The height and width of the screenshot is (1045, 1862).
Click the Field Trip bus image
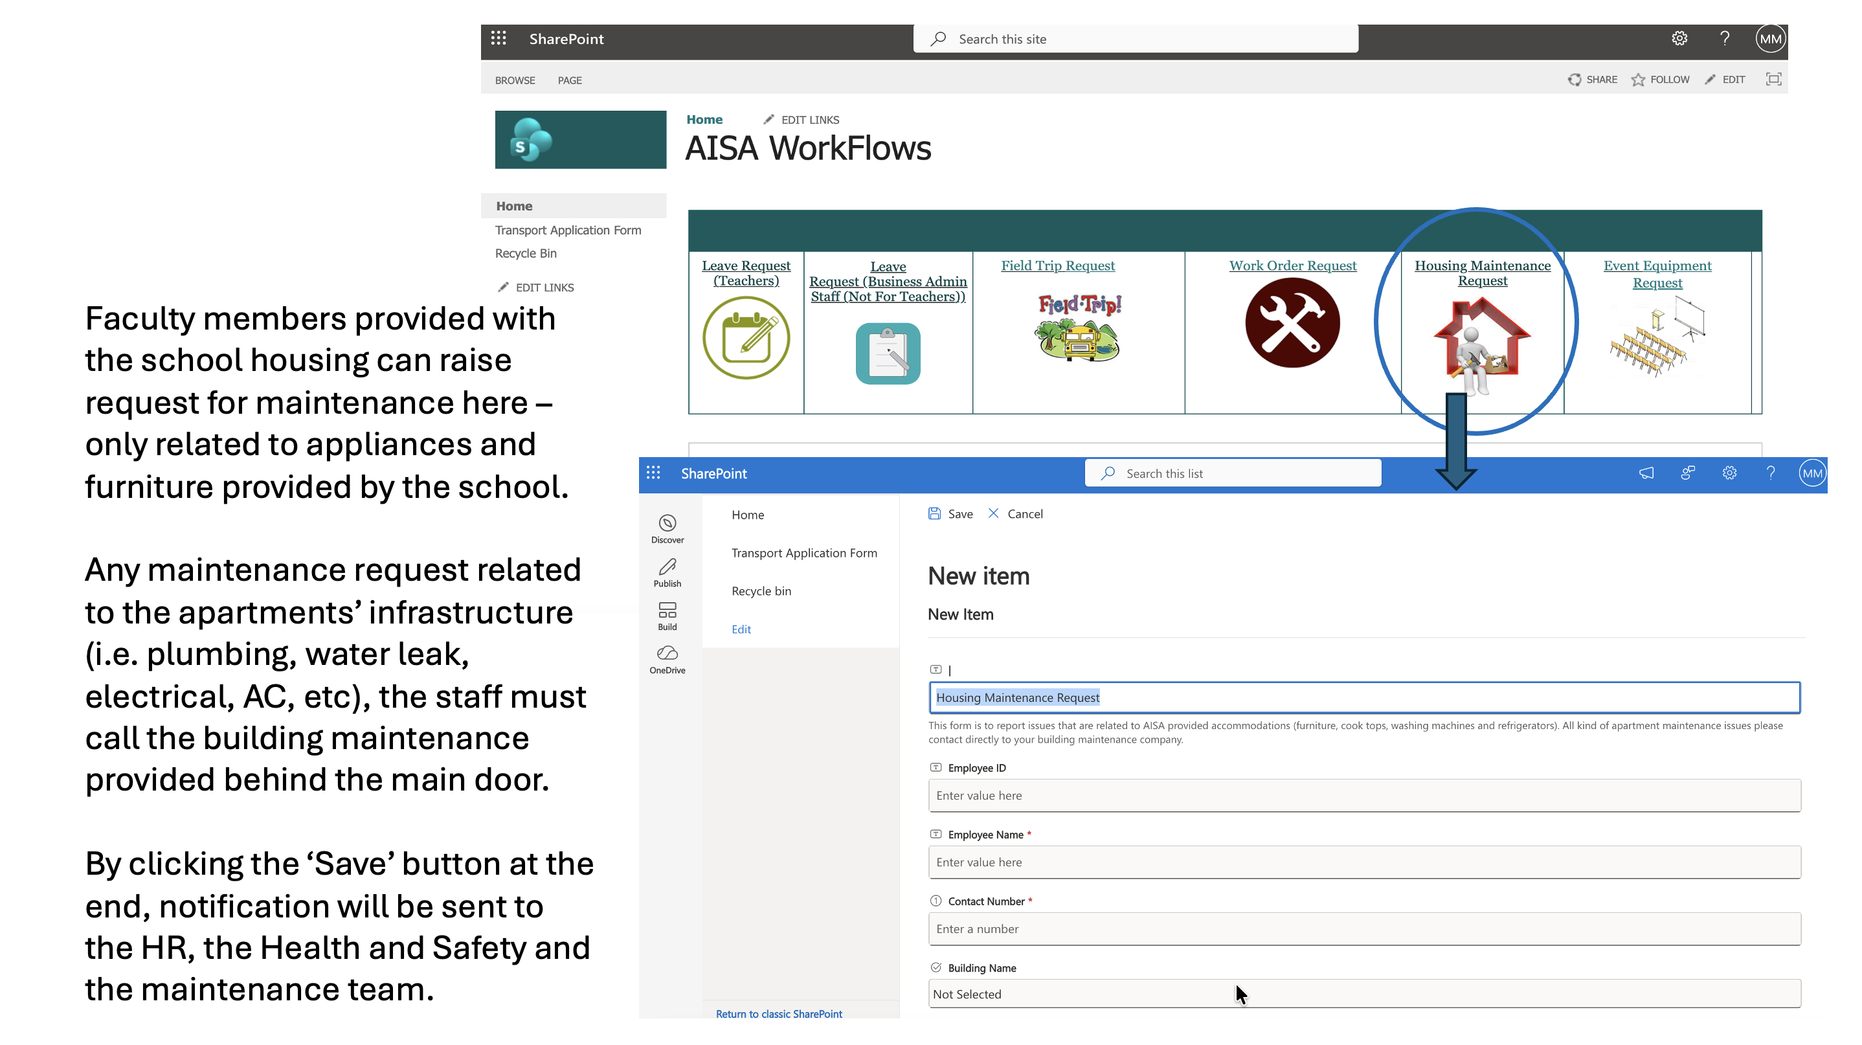(1079, 328)
